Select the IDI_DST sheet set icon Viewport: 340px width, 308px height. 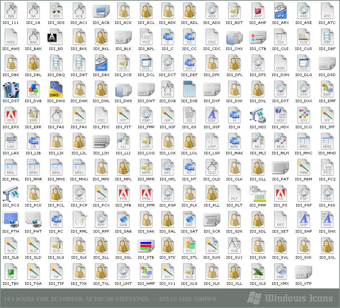(x=11, y=90)
